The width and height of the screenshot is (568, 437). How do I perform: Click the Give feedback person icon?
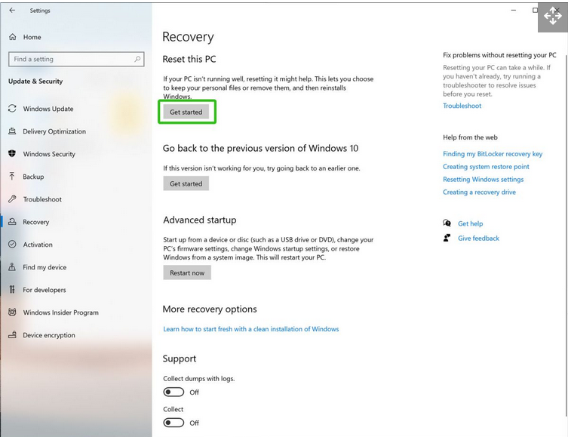(447, 238)
